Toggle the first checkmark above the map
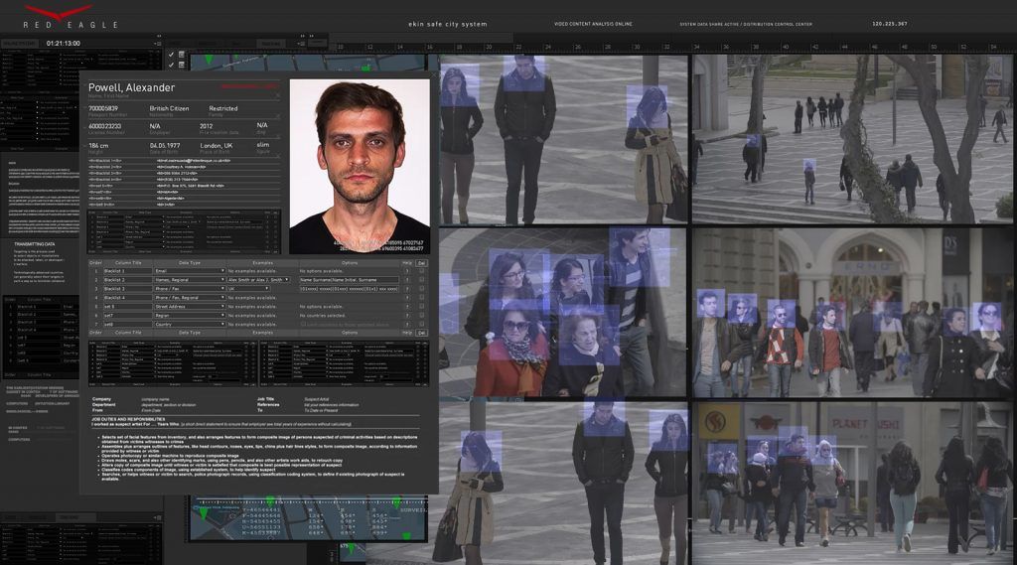This screenshot has height=565, width=1017. [x=170, y=54]
